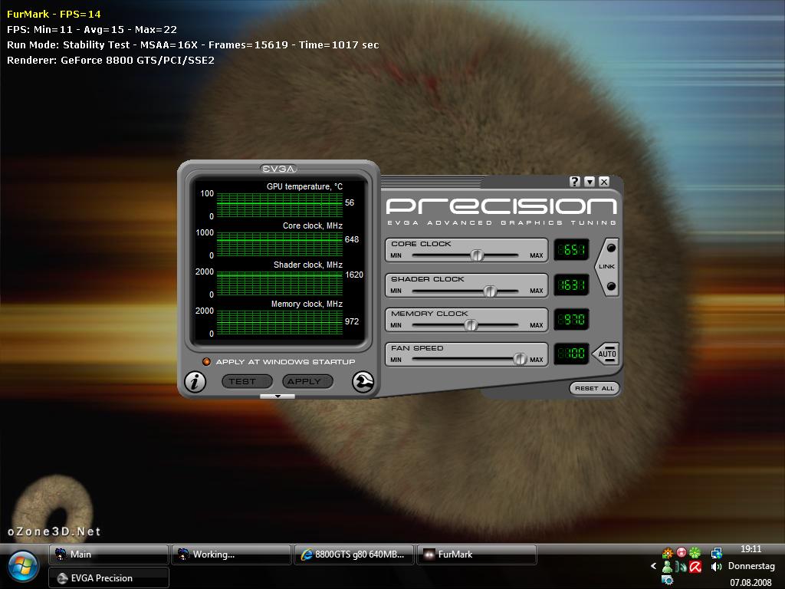The image size is (785, 589).
Task: Click the FurMark FPS=14 overlay text
Action: 54,14
